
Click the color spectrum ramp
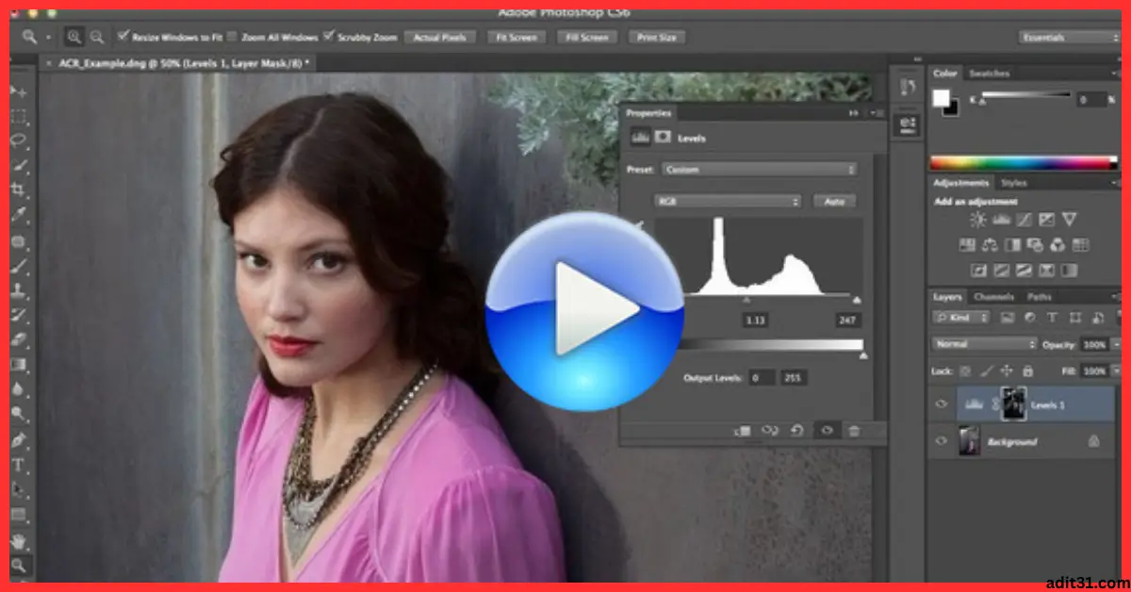coord(1024,162)
